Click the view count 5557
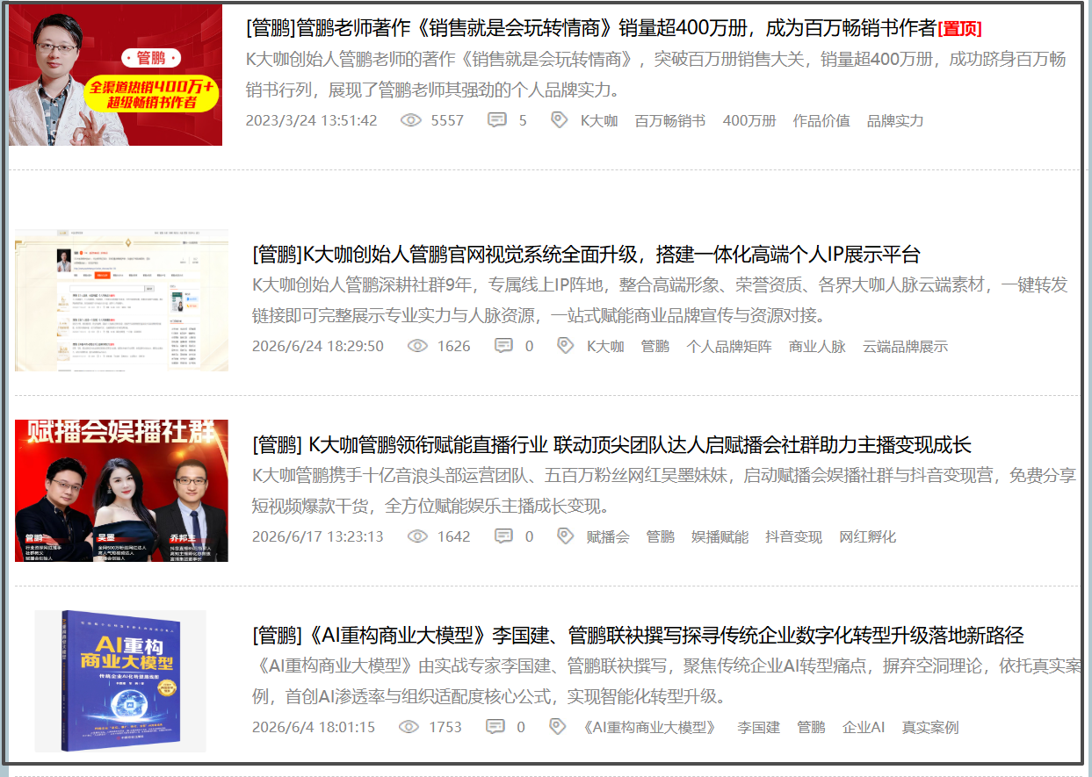Screen dimensions: 1092x777 [x=447, y=121]
